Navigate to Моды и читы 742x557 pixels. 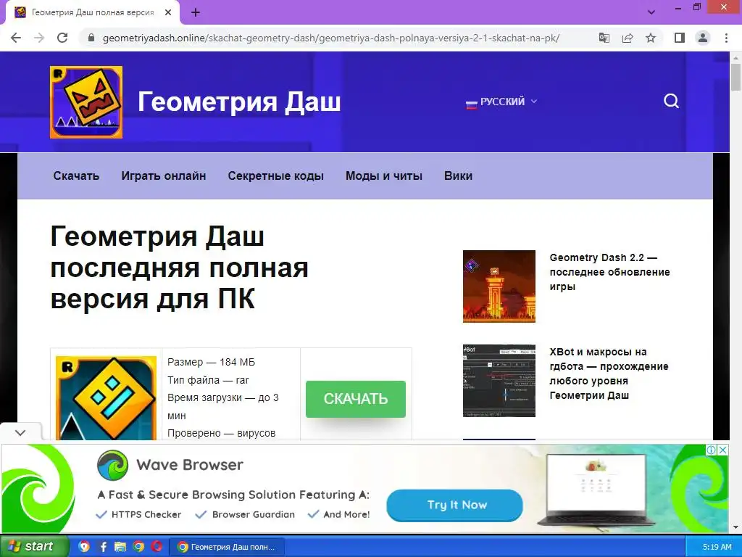click(384, 176)
